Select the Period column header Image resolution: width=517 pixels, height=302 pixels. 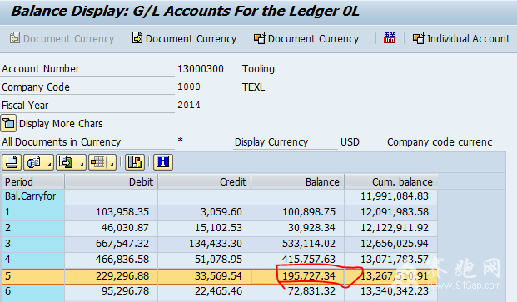pos(32,182)
